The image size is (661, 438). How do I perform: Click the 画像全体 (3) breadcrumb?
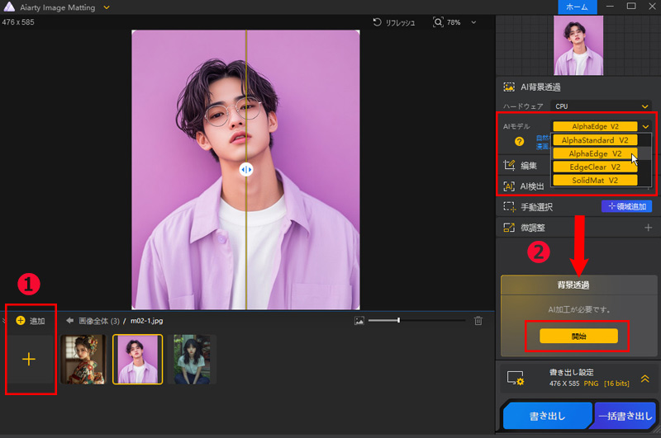pos(99,321)
